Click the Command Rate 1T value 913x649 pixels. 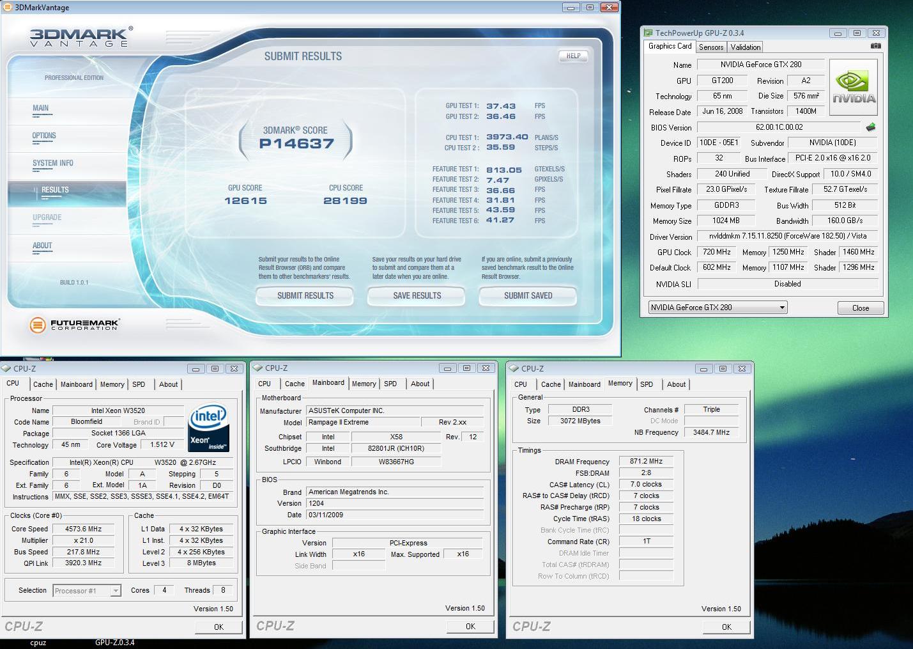tap(646, 542)
